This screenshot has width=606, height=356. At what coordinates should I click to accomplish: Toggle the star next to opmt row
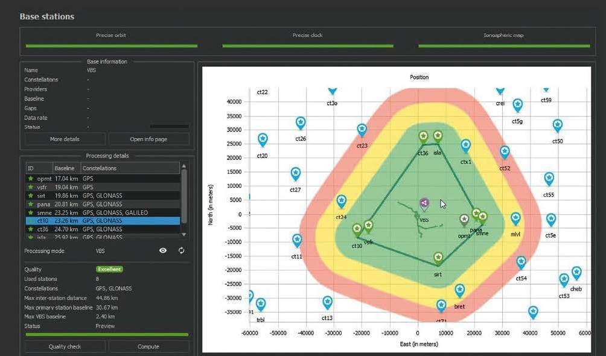(30, 179)
